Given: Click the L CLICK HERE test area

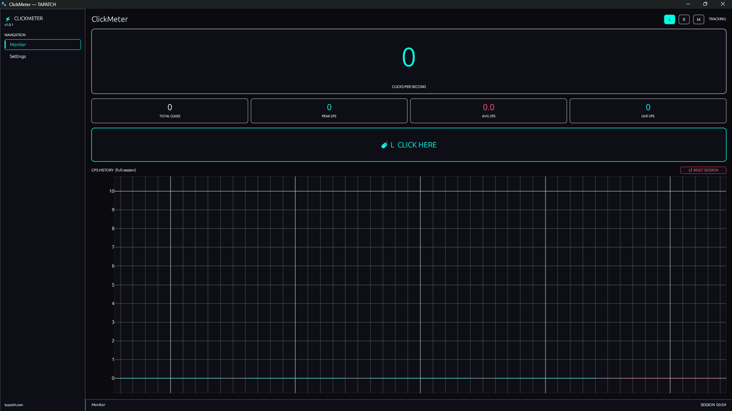Looking at the screenshot, I should click(x=409, y=145).
